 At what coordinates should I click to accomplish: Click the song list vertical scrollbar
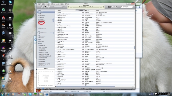[x=134, y=48]
